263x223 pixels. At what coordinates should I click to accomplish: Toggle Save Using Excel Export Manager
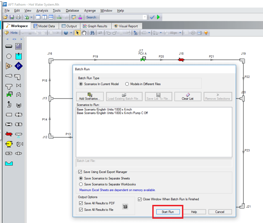point(103,172)
